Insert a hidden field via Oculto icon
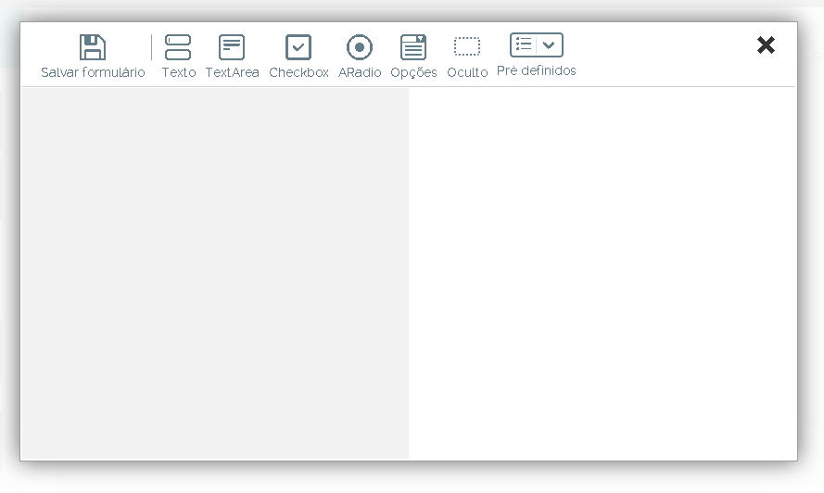Viewport: 824px width, 493px height. (467, 46)
